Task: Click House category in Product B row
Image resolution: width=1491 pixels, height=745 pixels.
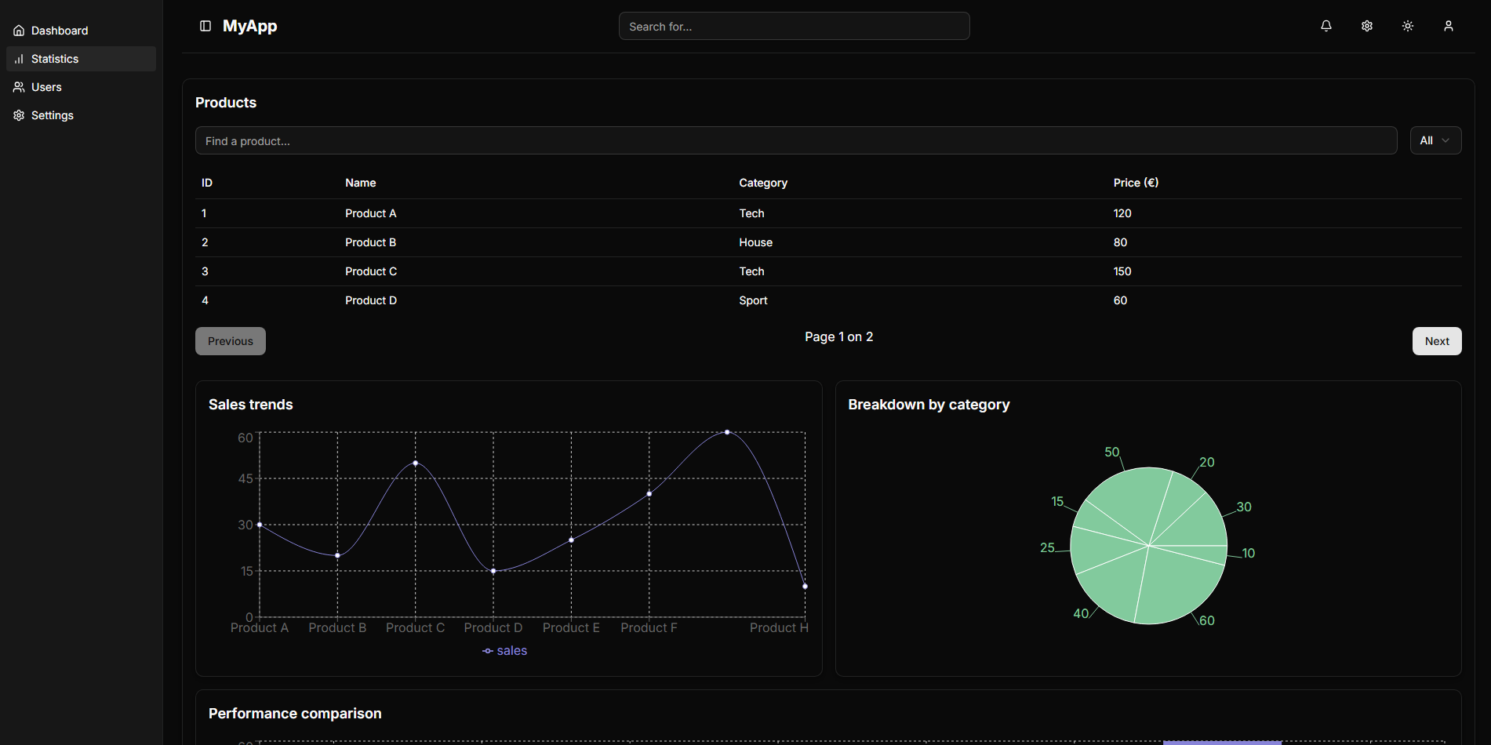Action: tap(755, 242)
